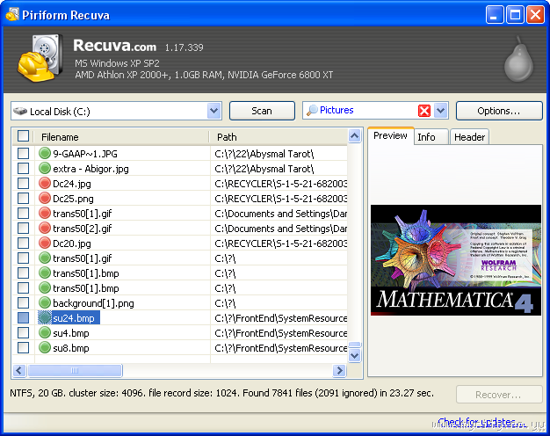550x436 pixels.
Task: Click the Piriform pear logo
Action: coord(518,59)
